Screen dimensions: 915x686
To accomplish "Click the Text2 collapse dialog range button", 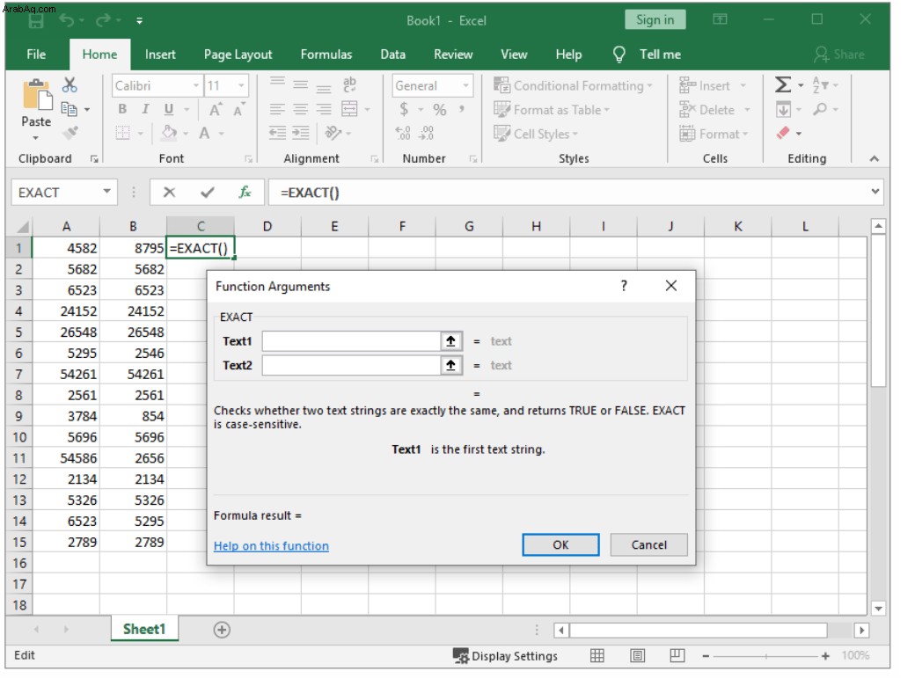I will tap(451, 365).
